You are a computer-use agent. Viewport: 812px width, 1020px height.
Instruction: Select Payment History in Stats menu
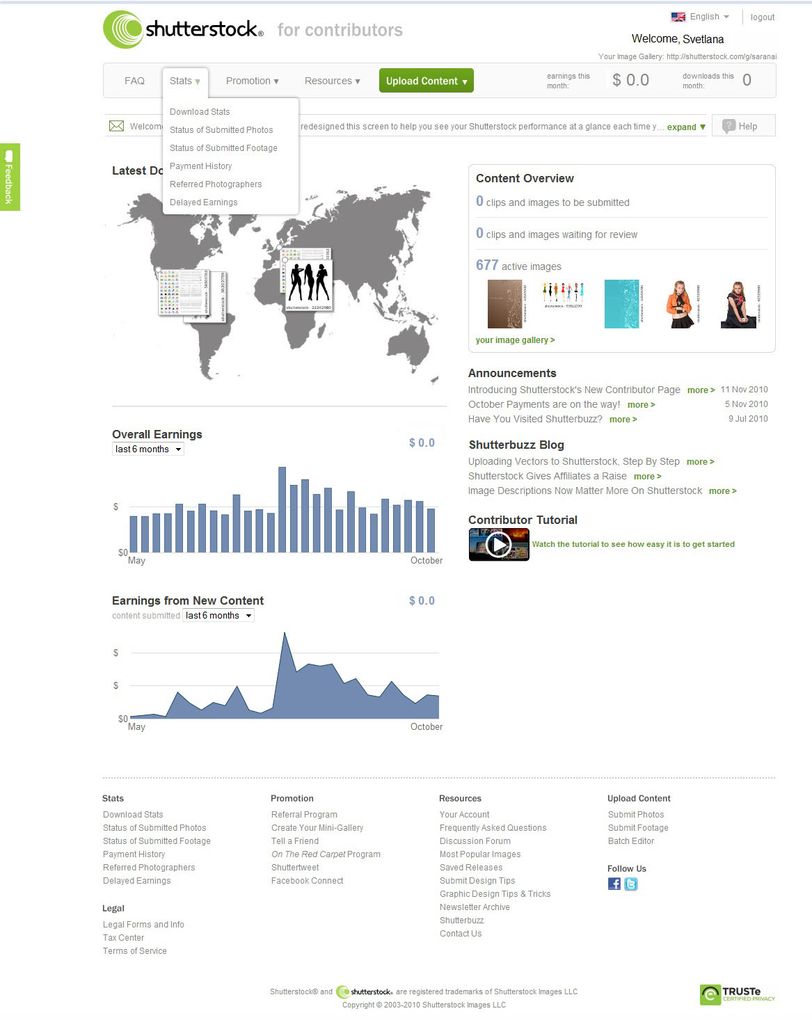point(200,166)
